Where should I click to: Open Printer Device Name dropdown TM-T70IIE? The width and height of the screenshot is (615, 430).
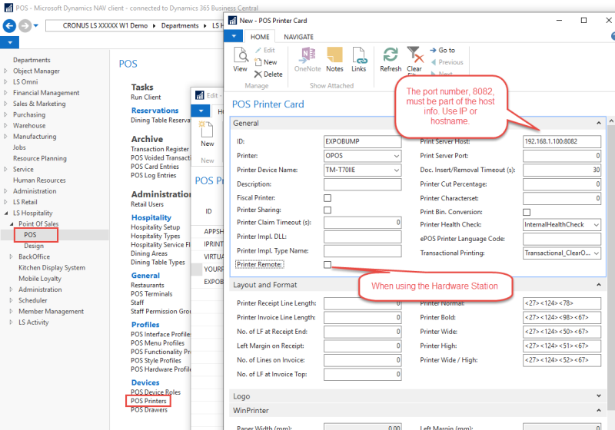click(397, 170)
